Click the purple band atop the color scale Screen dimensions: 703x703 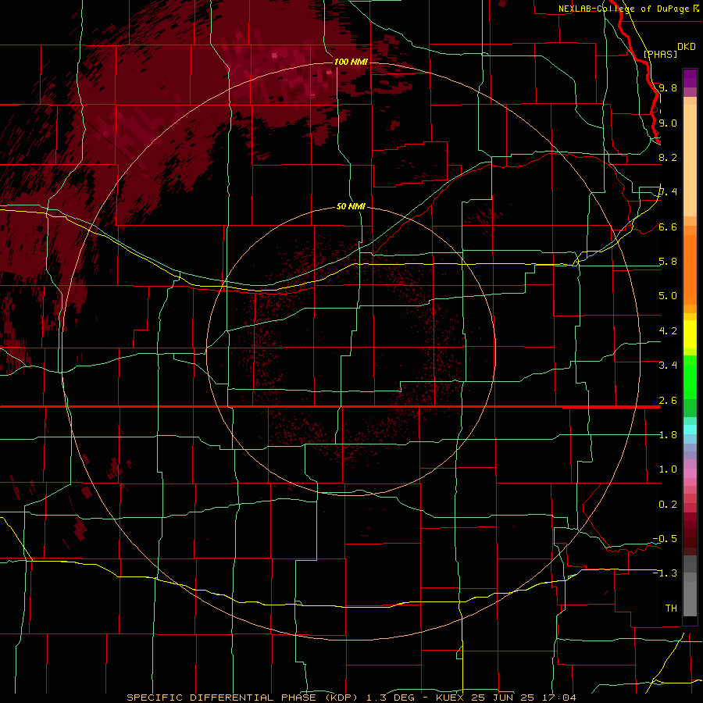690,78
